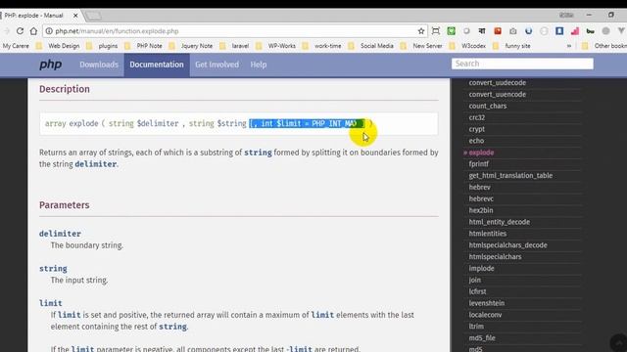The image size is (627, 352).
Task: Open the New Server bookmark folder
Action: point(422,46)
